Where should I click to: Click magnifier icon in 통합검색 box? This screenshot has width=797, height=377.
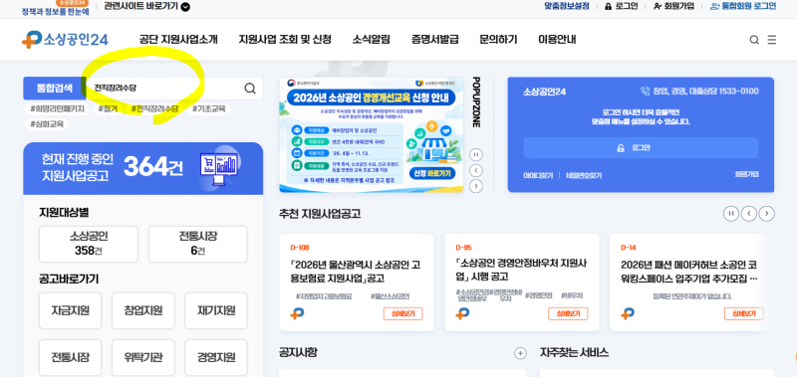(250, 89)
